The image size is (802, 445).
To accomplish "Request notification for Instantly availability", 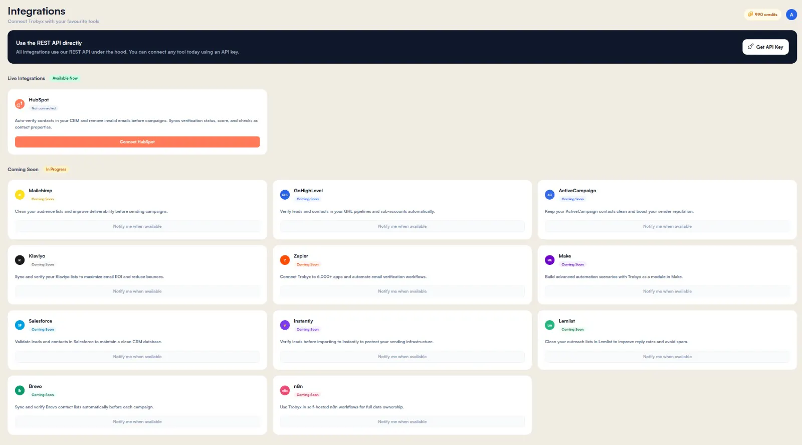I will [403, 357].
